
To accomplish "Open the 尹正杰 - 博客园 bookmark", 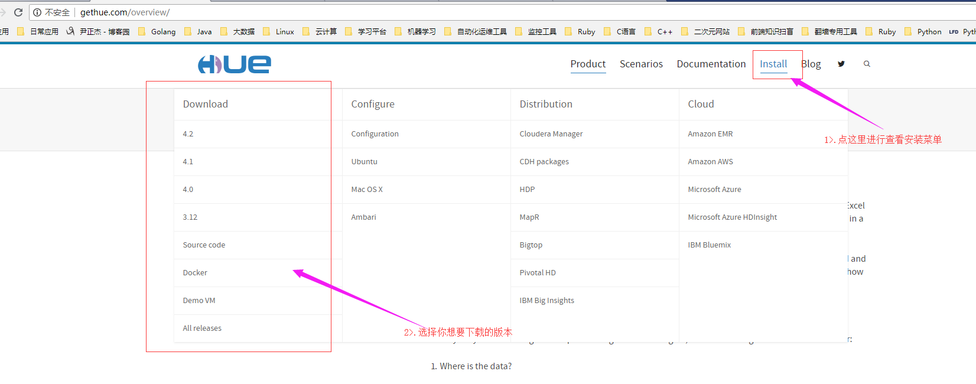I will click(x=97, y=32).
